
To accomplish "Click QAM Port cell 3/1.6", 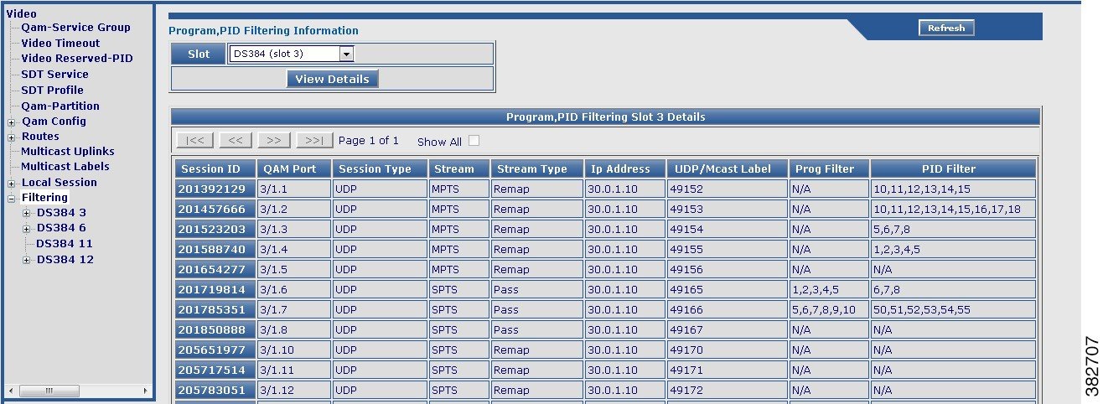I will pyautogui.click(x=293, y=290).
